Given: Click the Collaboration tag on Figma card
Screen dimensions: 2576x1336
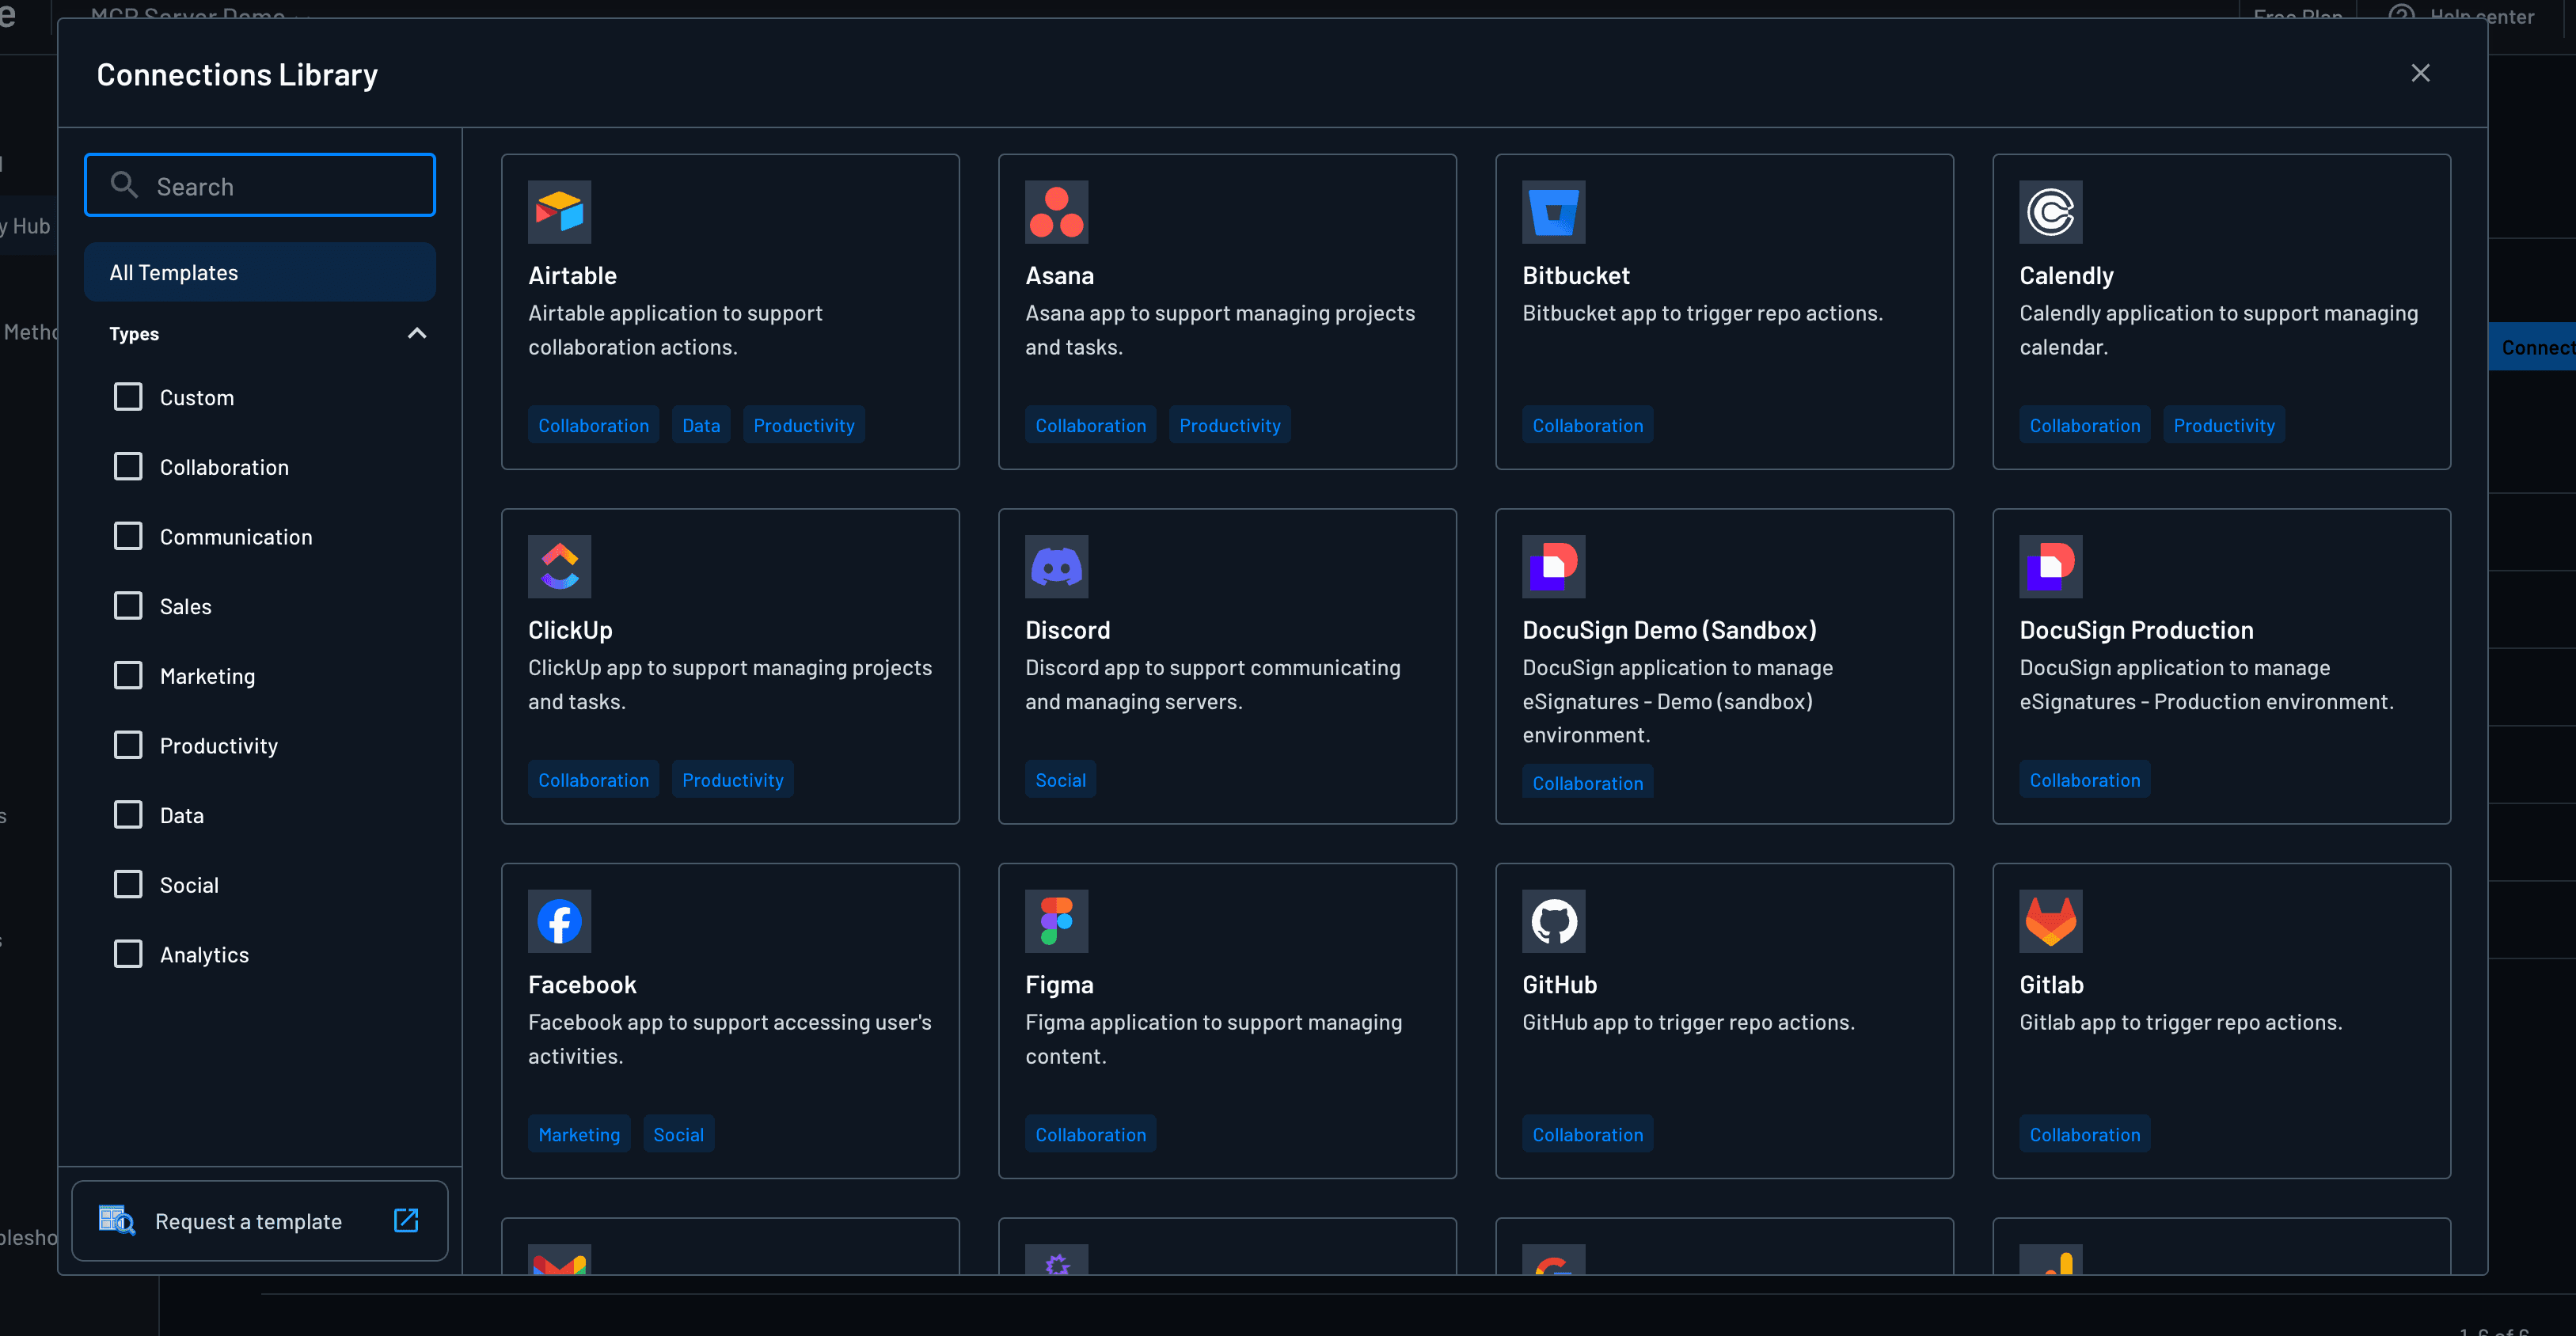Looking at the screenshot, I should [x=1090, y=1134].
